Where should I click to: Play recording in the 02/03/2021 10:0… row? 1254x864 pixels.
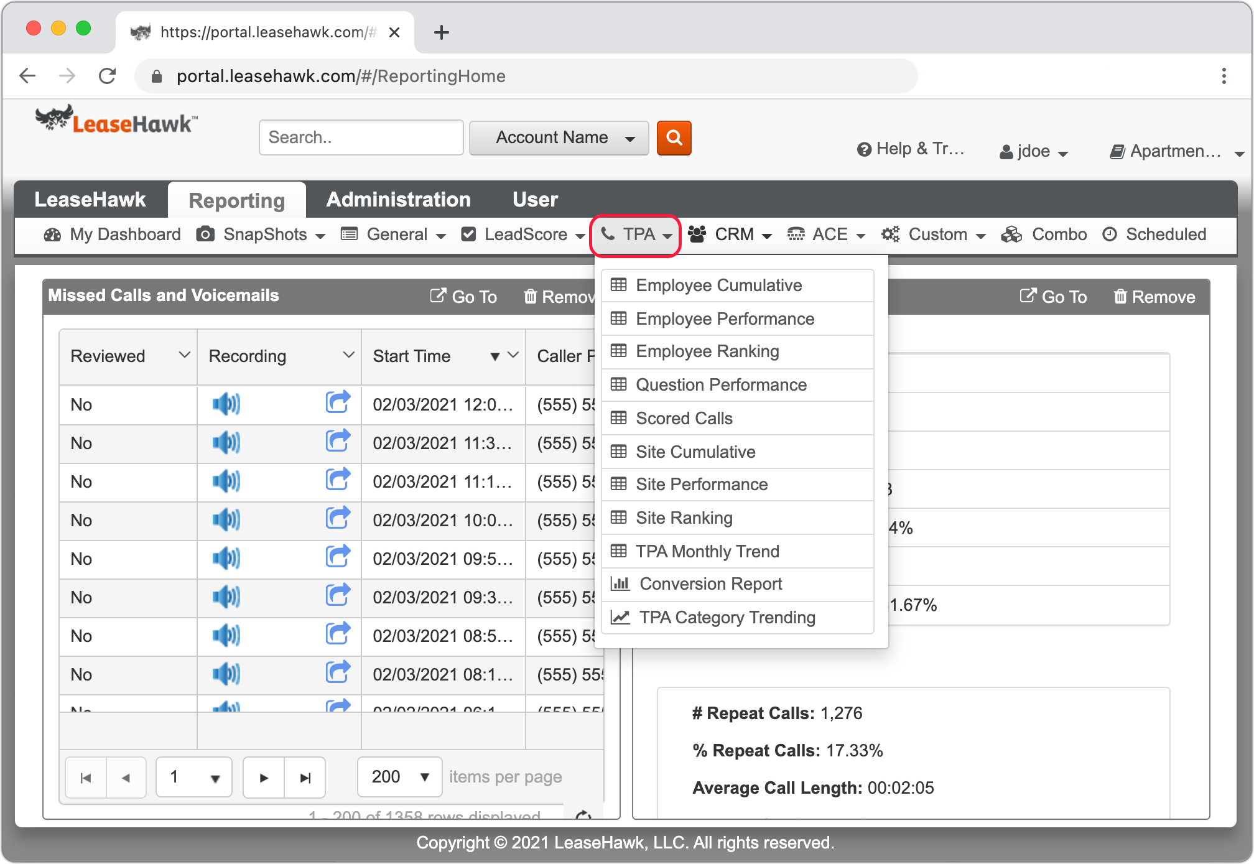click(226, 520)
